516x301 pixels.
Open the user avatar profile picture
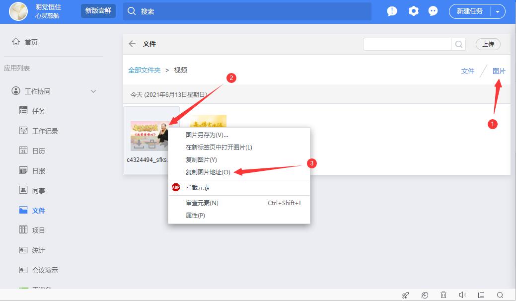click(18, 11)
